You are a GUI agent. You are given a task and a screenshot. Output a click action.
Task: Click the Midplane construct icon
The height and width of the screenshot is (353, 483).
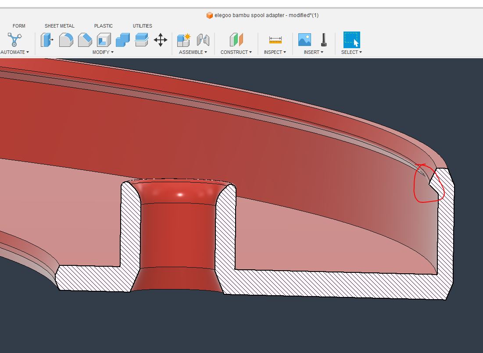tap(236, 40)
